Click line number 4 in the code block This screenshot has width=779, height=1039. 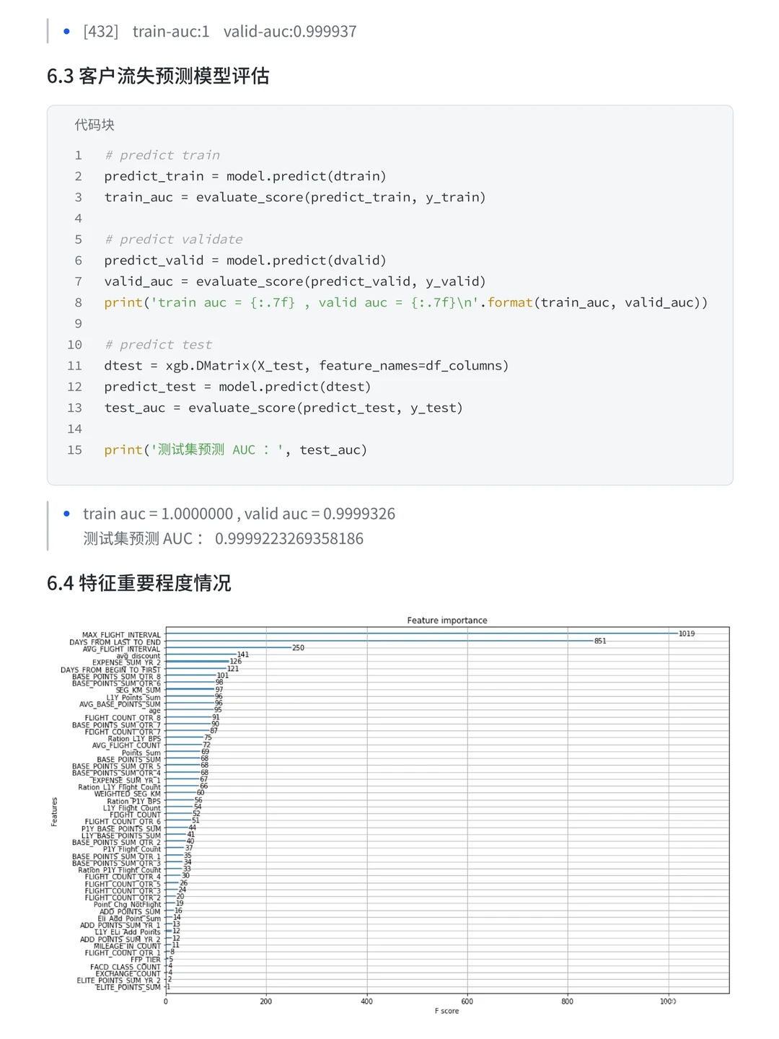tap(78, 219)
